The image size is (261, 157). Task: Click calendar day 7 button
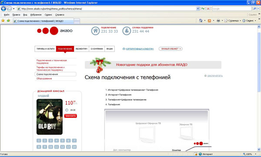pyautogui.click(x=74, y=140)
